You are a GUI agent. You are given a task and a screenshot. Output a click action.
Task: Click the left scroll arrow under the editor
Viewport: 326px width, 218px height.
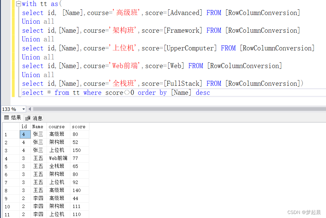(29, 109)
